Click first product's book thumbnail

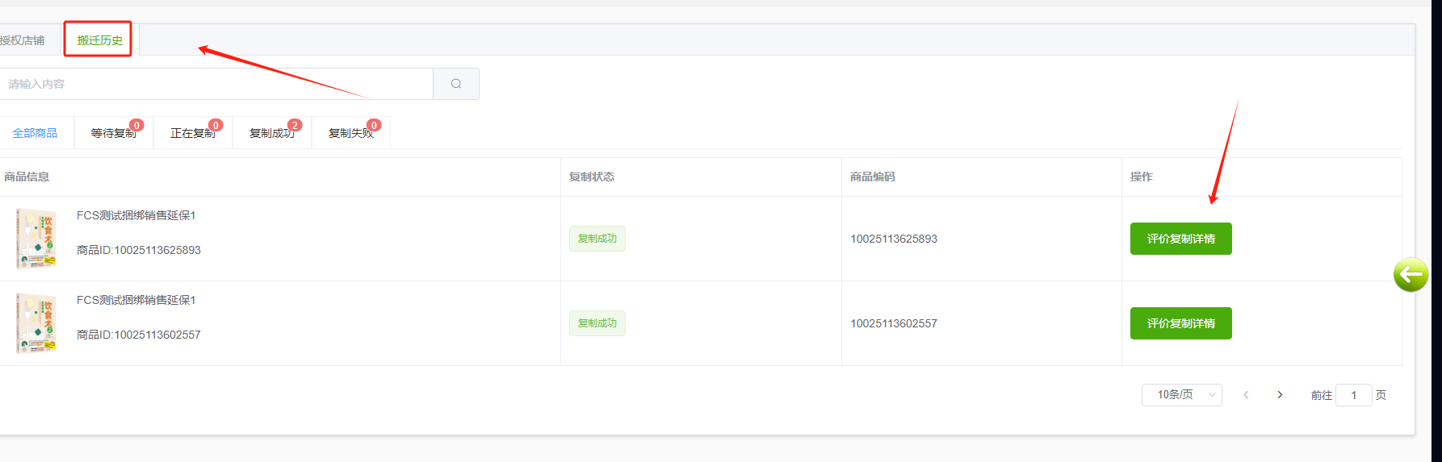(x=36, y=239)
